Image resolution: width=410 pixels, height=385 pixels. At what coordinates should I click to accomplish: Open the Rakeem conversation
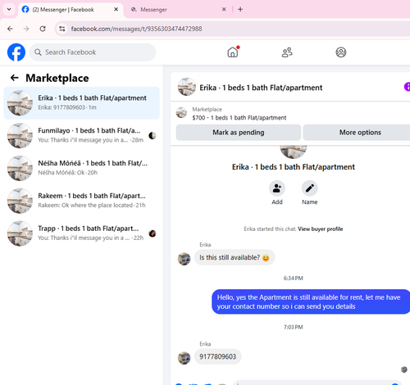[x=81, y=201]
